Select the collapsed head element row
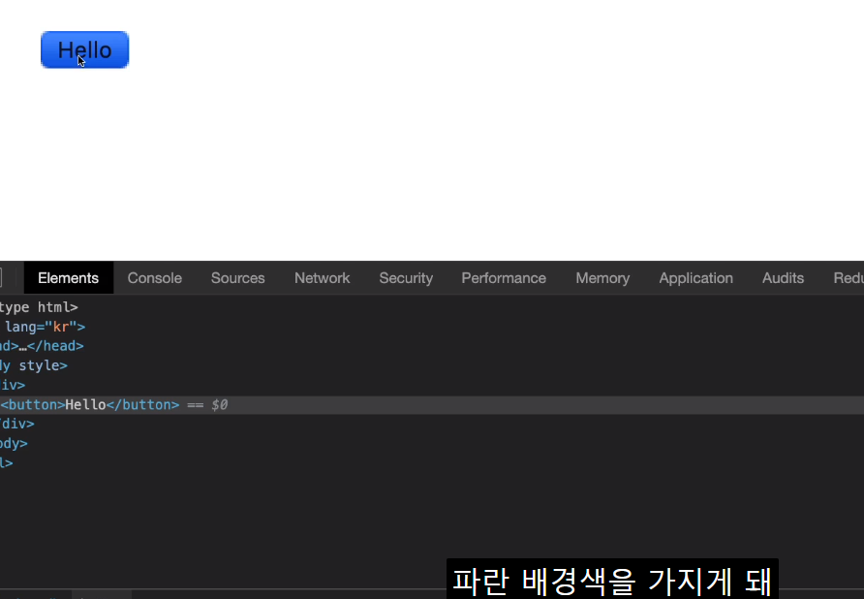Image resolution: width=864 pixels, height=599 pixels. pyautogui.click(x=432, y=346)
